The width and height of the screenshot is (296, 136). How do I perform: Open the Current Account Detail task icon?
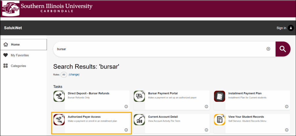click(139, 120)
